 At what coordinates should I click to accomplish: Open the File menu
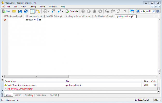(x=8, y=6)
